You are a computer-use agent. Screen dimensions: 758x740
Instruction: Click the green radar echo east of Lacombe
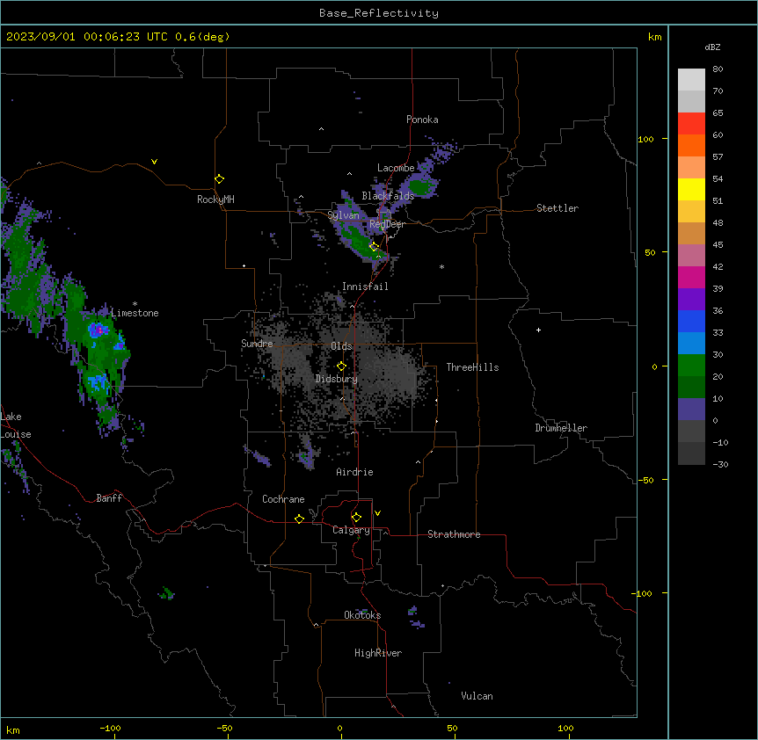420,186
